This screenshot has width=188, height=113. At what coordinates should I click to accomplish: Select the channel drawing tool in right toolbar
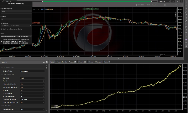click(186, 24)
